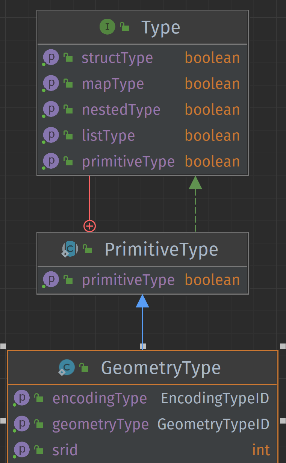Click the interface icon beside Type
286x463 pixels.
(107, 27)
